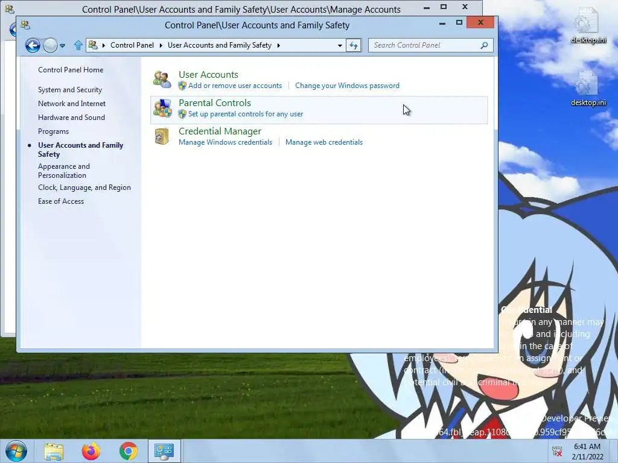Screen dimensions: 618x463
Task: Click Add or remove user accounts
Action: [x=235, y=86]
